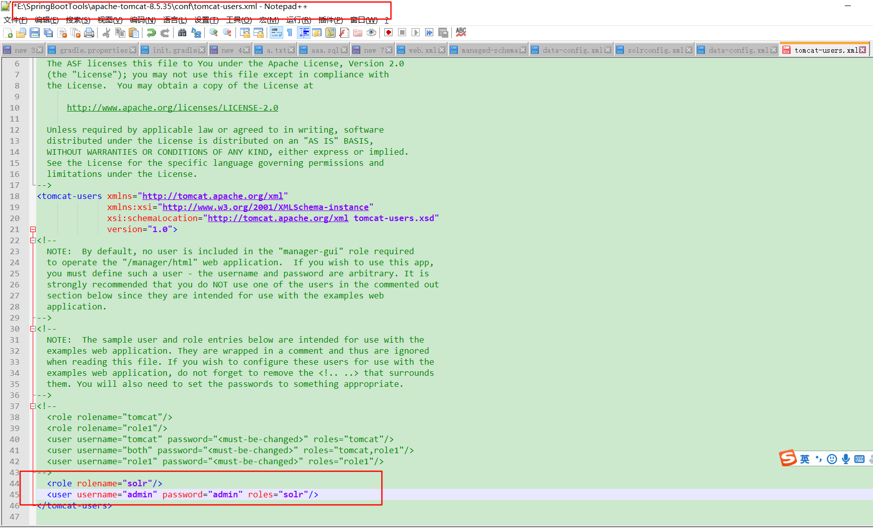Start macro recording with red dot icon
Viewport: 873px width, 528px height.
(x=388, y=33)
